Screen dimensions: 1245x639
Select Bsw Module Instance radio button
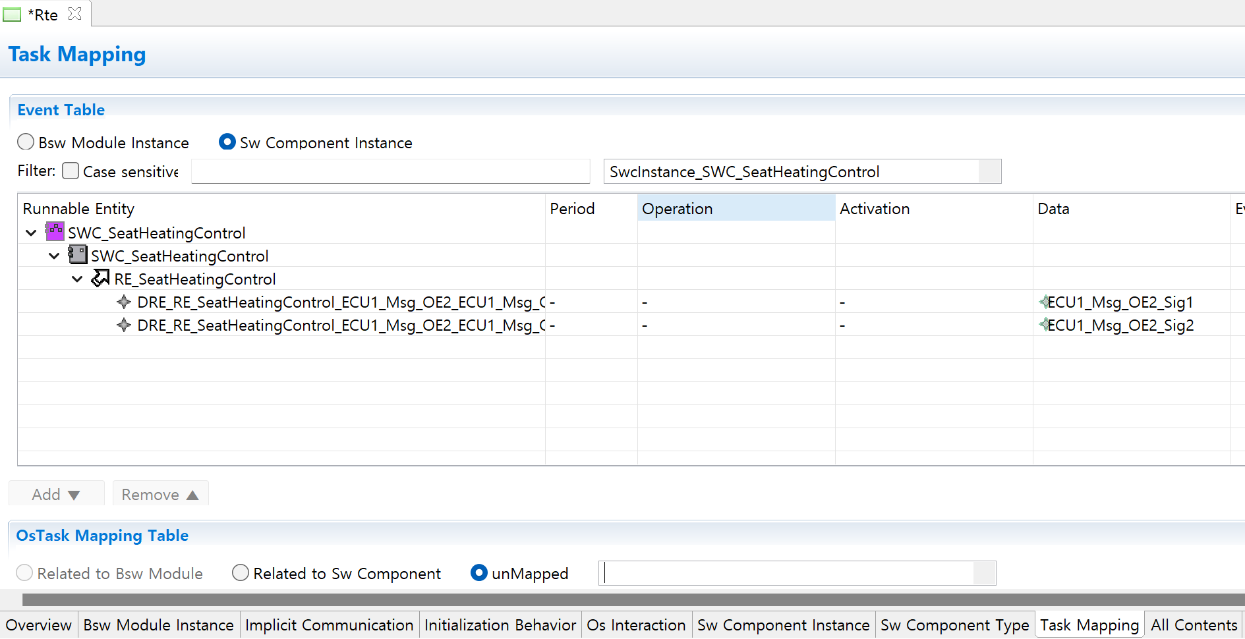[26, 142]
